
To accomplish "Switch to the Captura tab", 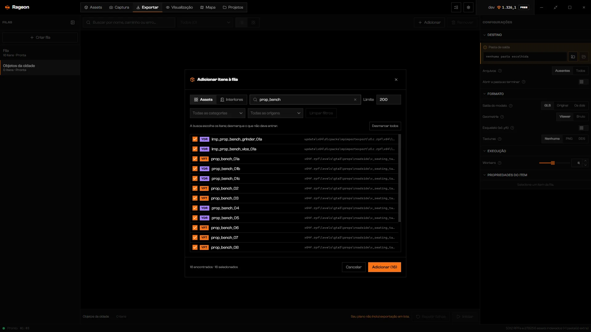I will 119,7.
